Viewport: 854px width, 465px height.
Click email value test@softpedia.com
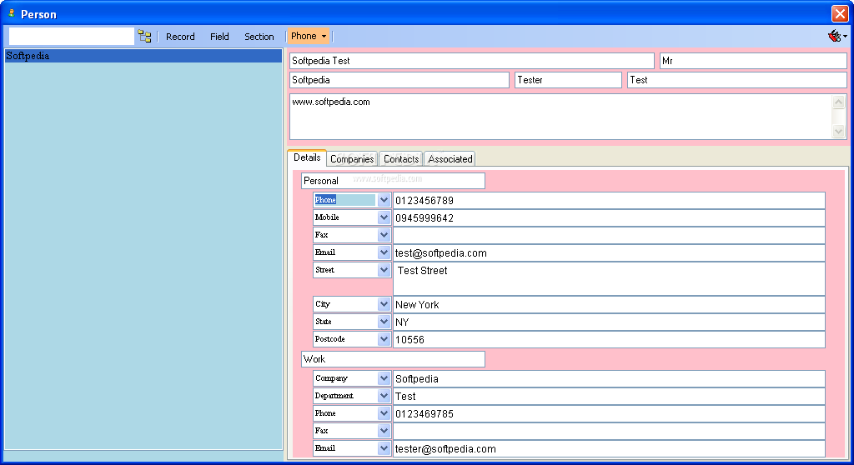(609, 252)
